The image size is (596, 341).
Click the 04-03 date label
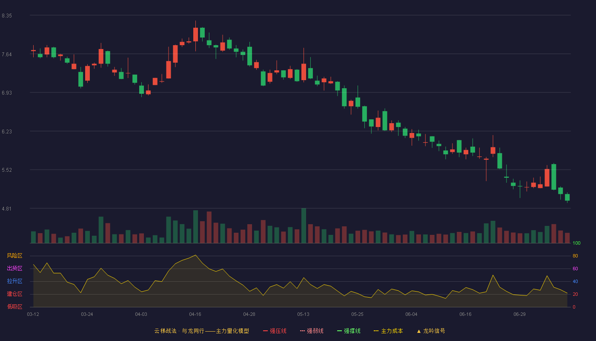[141, 314]
